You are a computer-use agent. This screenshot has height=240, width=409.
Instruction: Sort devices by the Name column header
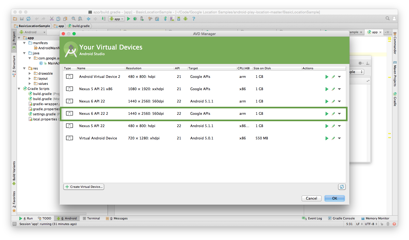101,68
